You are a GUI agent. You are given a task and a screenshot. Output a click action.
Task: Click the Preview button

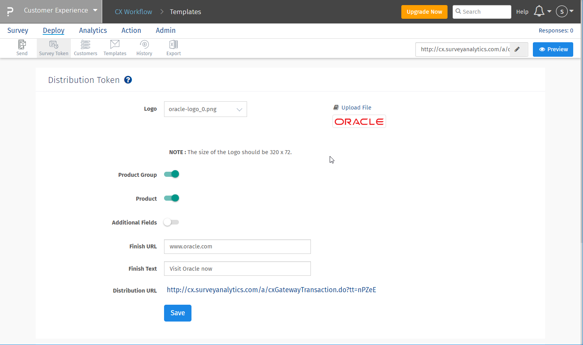[x=553, y=49]
